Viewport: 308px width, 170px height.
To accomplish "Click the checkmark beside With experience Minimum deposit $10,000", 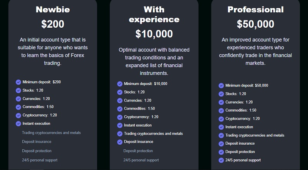I will pos(120,84).
